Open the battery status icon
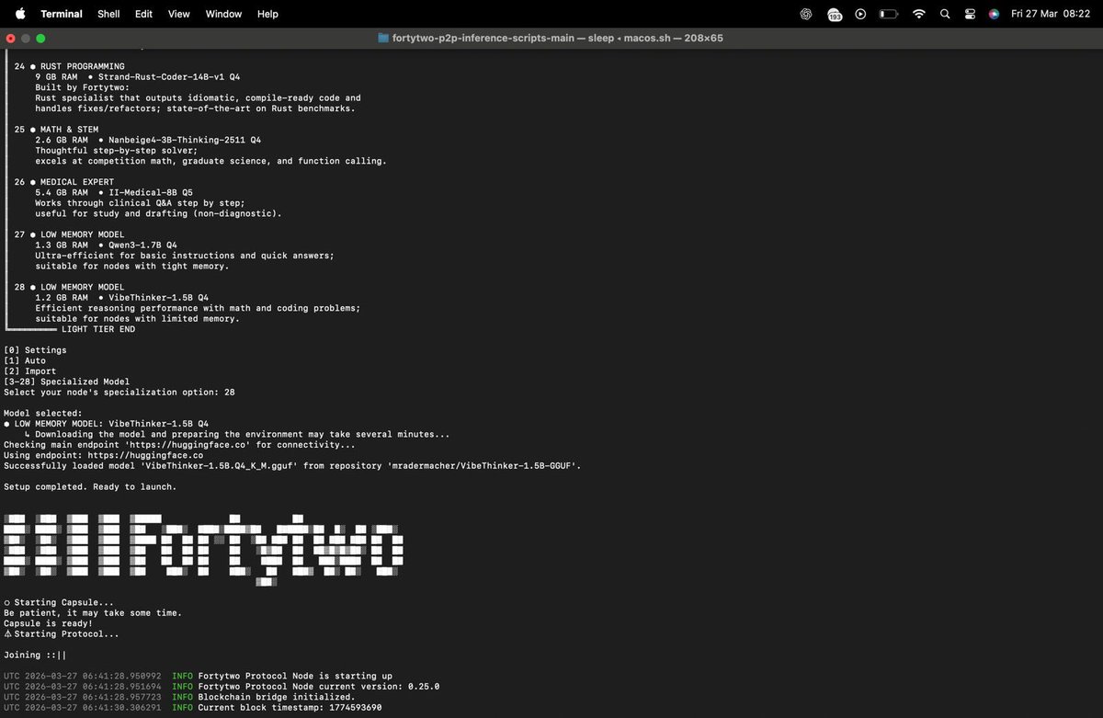Screen dimensions: 1103x718 point(888,14)
